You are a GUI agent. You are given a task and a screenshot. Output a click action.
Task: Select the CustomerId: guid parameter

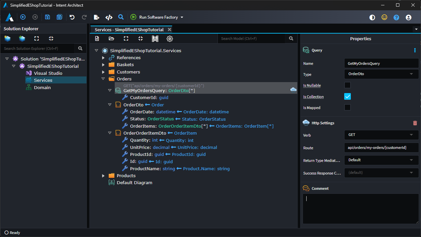[149, 98]
